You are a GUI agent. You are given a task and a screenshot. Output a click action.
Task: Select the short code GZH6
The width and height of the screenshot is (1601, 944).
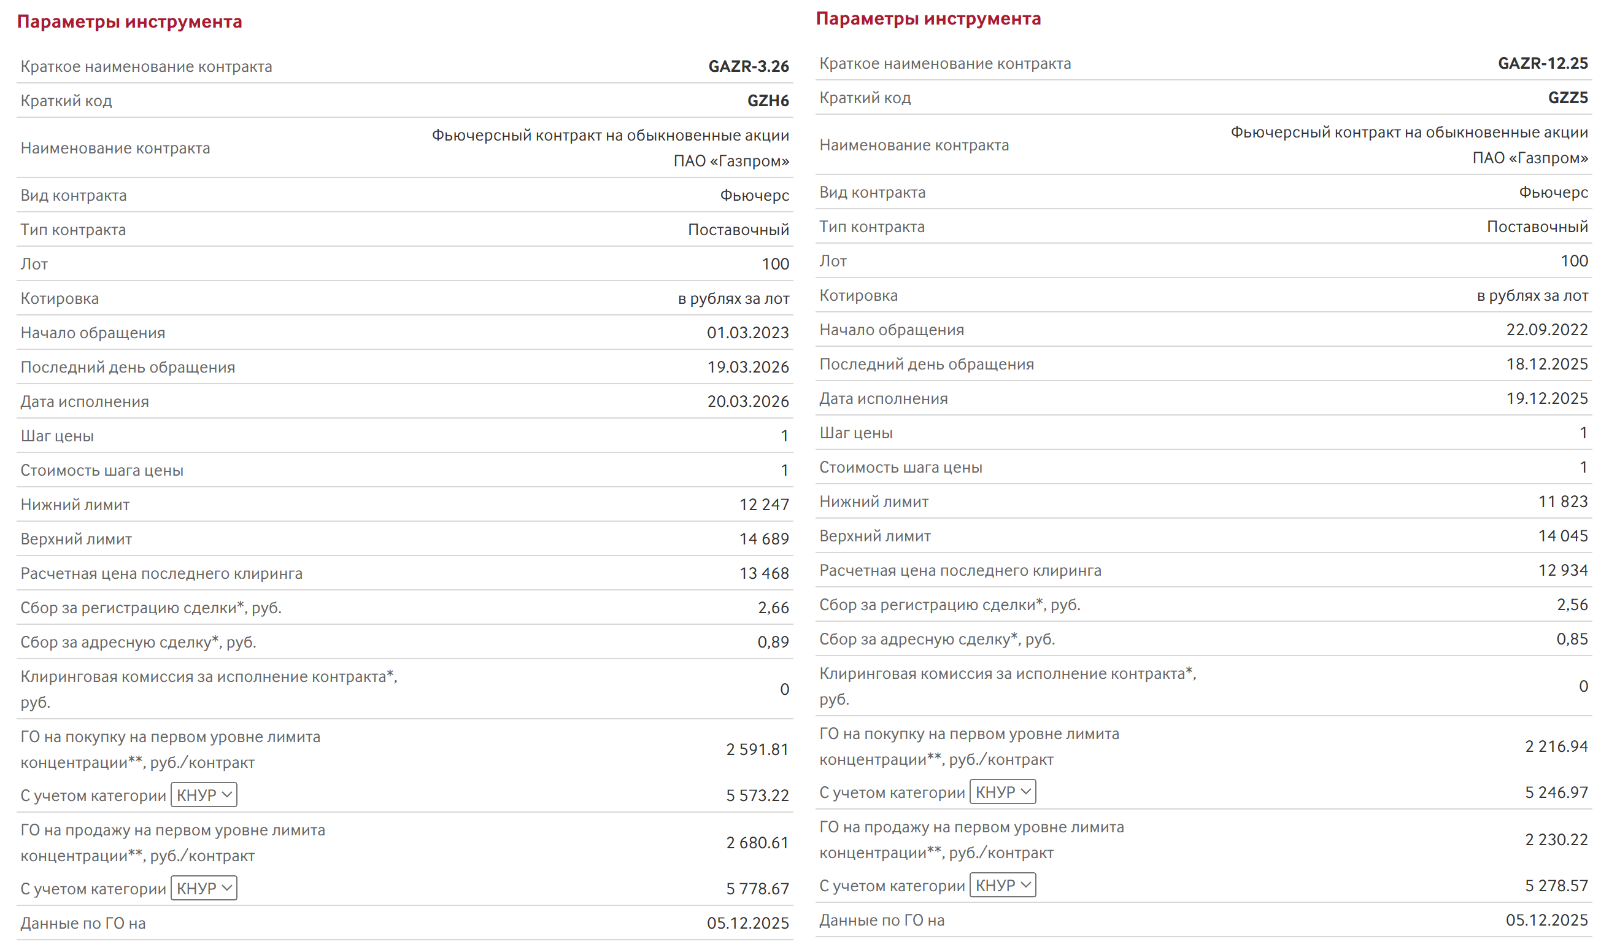coord(768,101)
